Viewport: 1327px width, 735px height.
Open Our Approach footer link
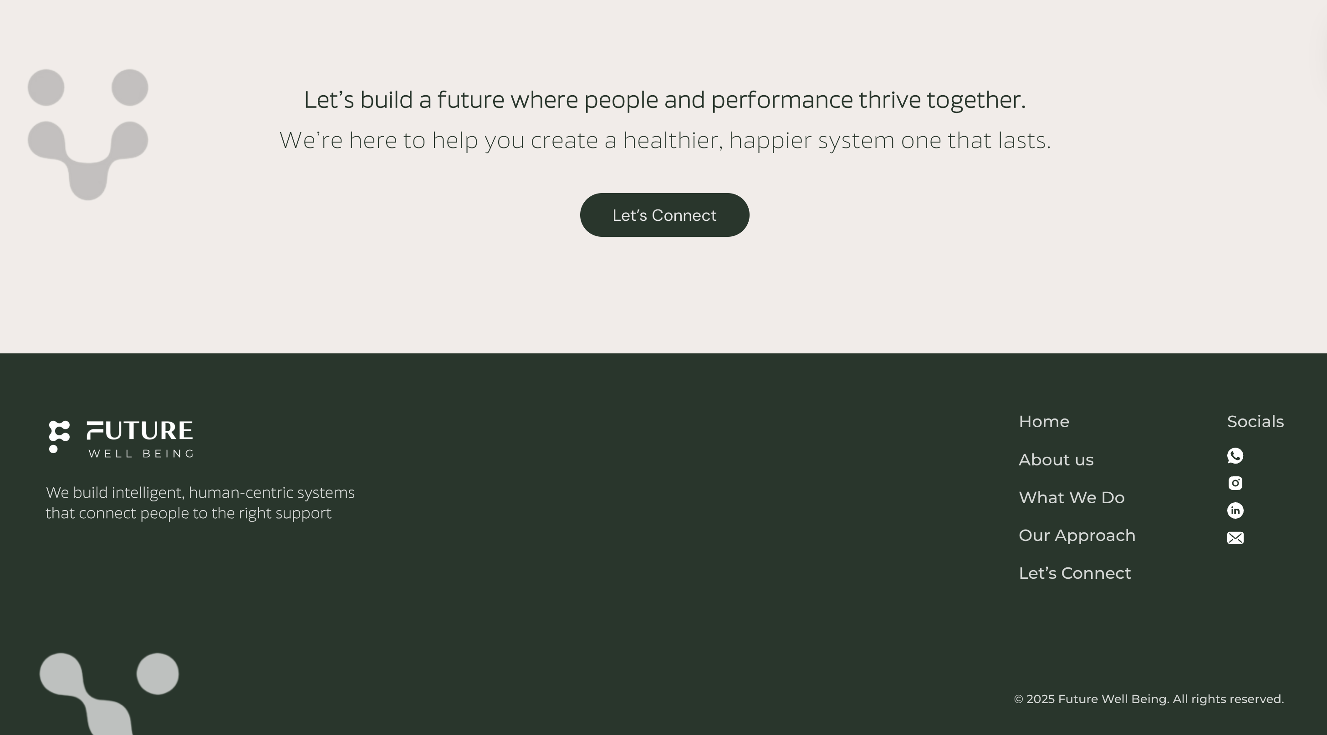coord(1077,535)
